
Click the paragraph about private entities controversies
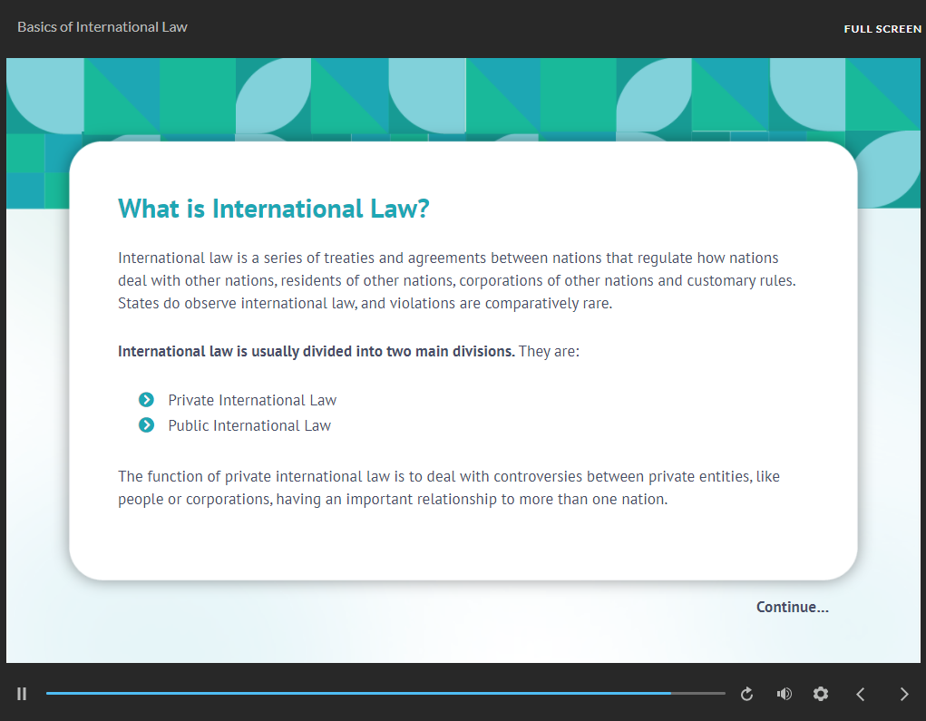coord(448,488)
